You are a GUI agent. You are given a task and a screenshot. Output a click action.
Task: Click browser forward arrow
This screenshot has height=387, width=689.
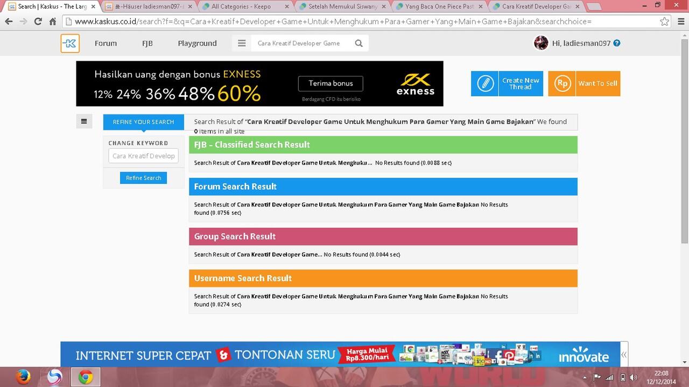(x=23, y=21)
